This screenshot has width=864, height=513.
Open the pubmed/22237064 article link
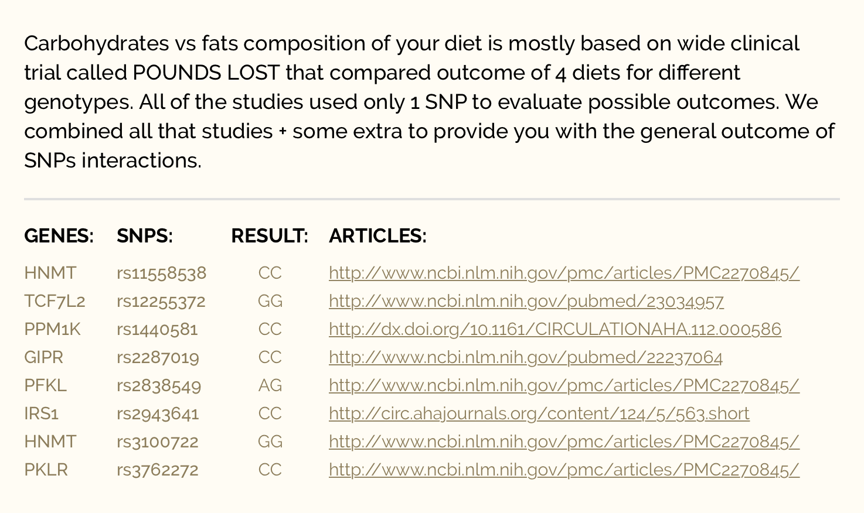[525, 357]
